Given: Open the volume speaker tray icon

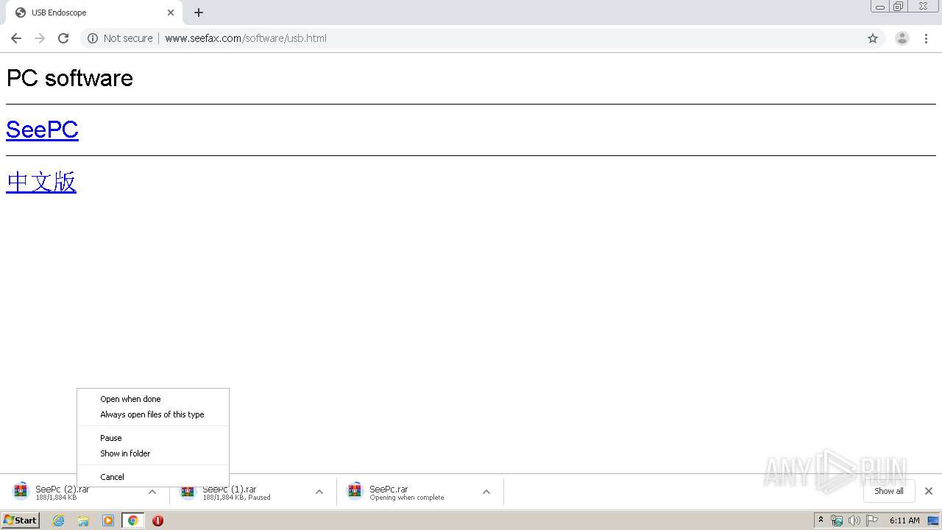Looking at the screenshot, I should (854, 520).
